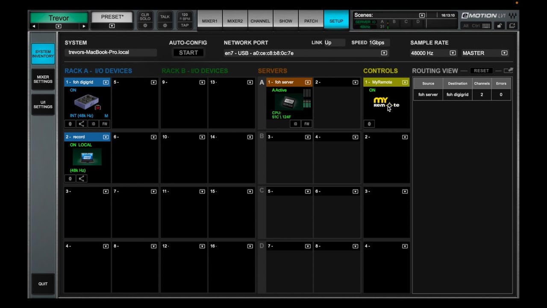Click share icon on record device
The width and height of the screenshot is (547, 308).
click(82, 178)
